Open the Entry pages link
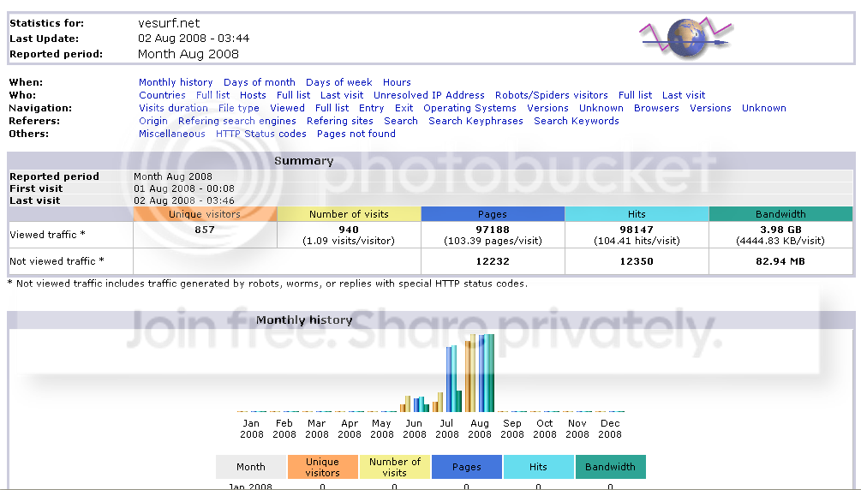The width and height of the screenshot is (861, 490). click(371, 108)
